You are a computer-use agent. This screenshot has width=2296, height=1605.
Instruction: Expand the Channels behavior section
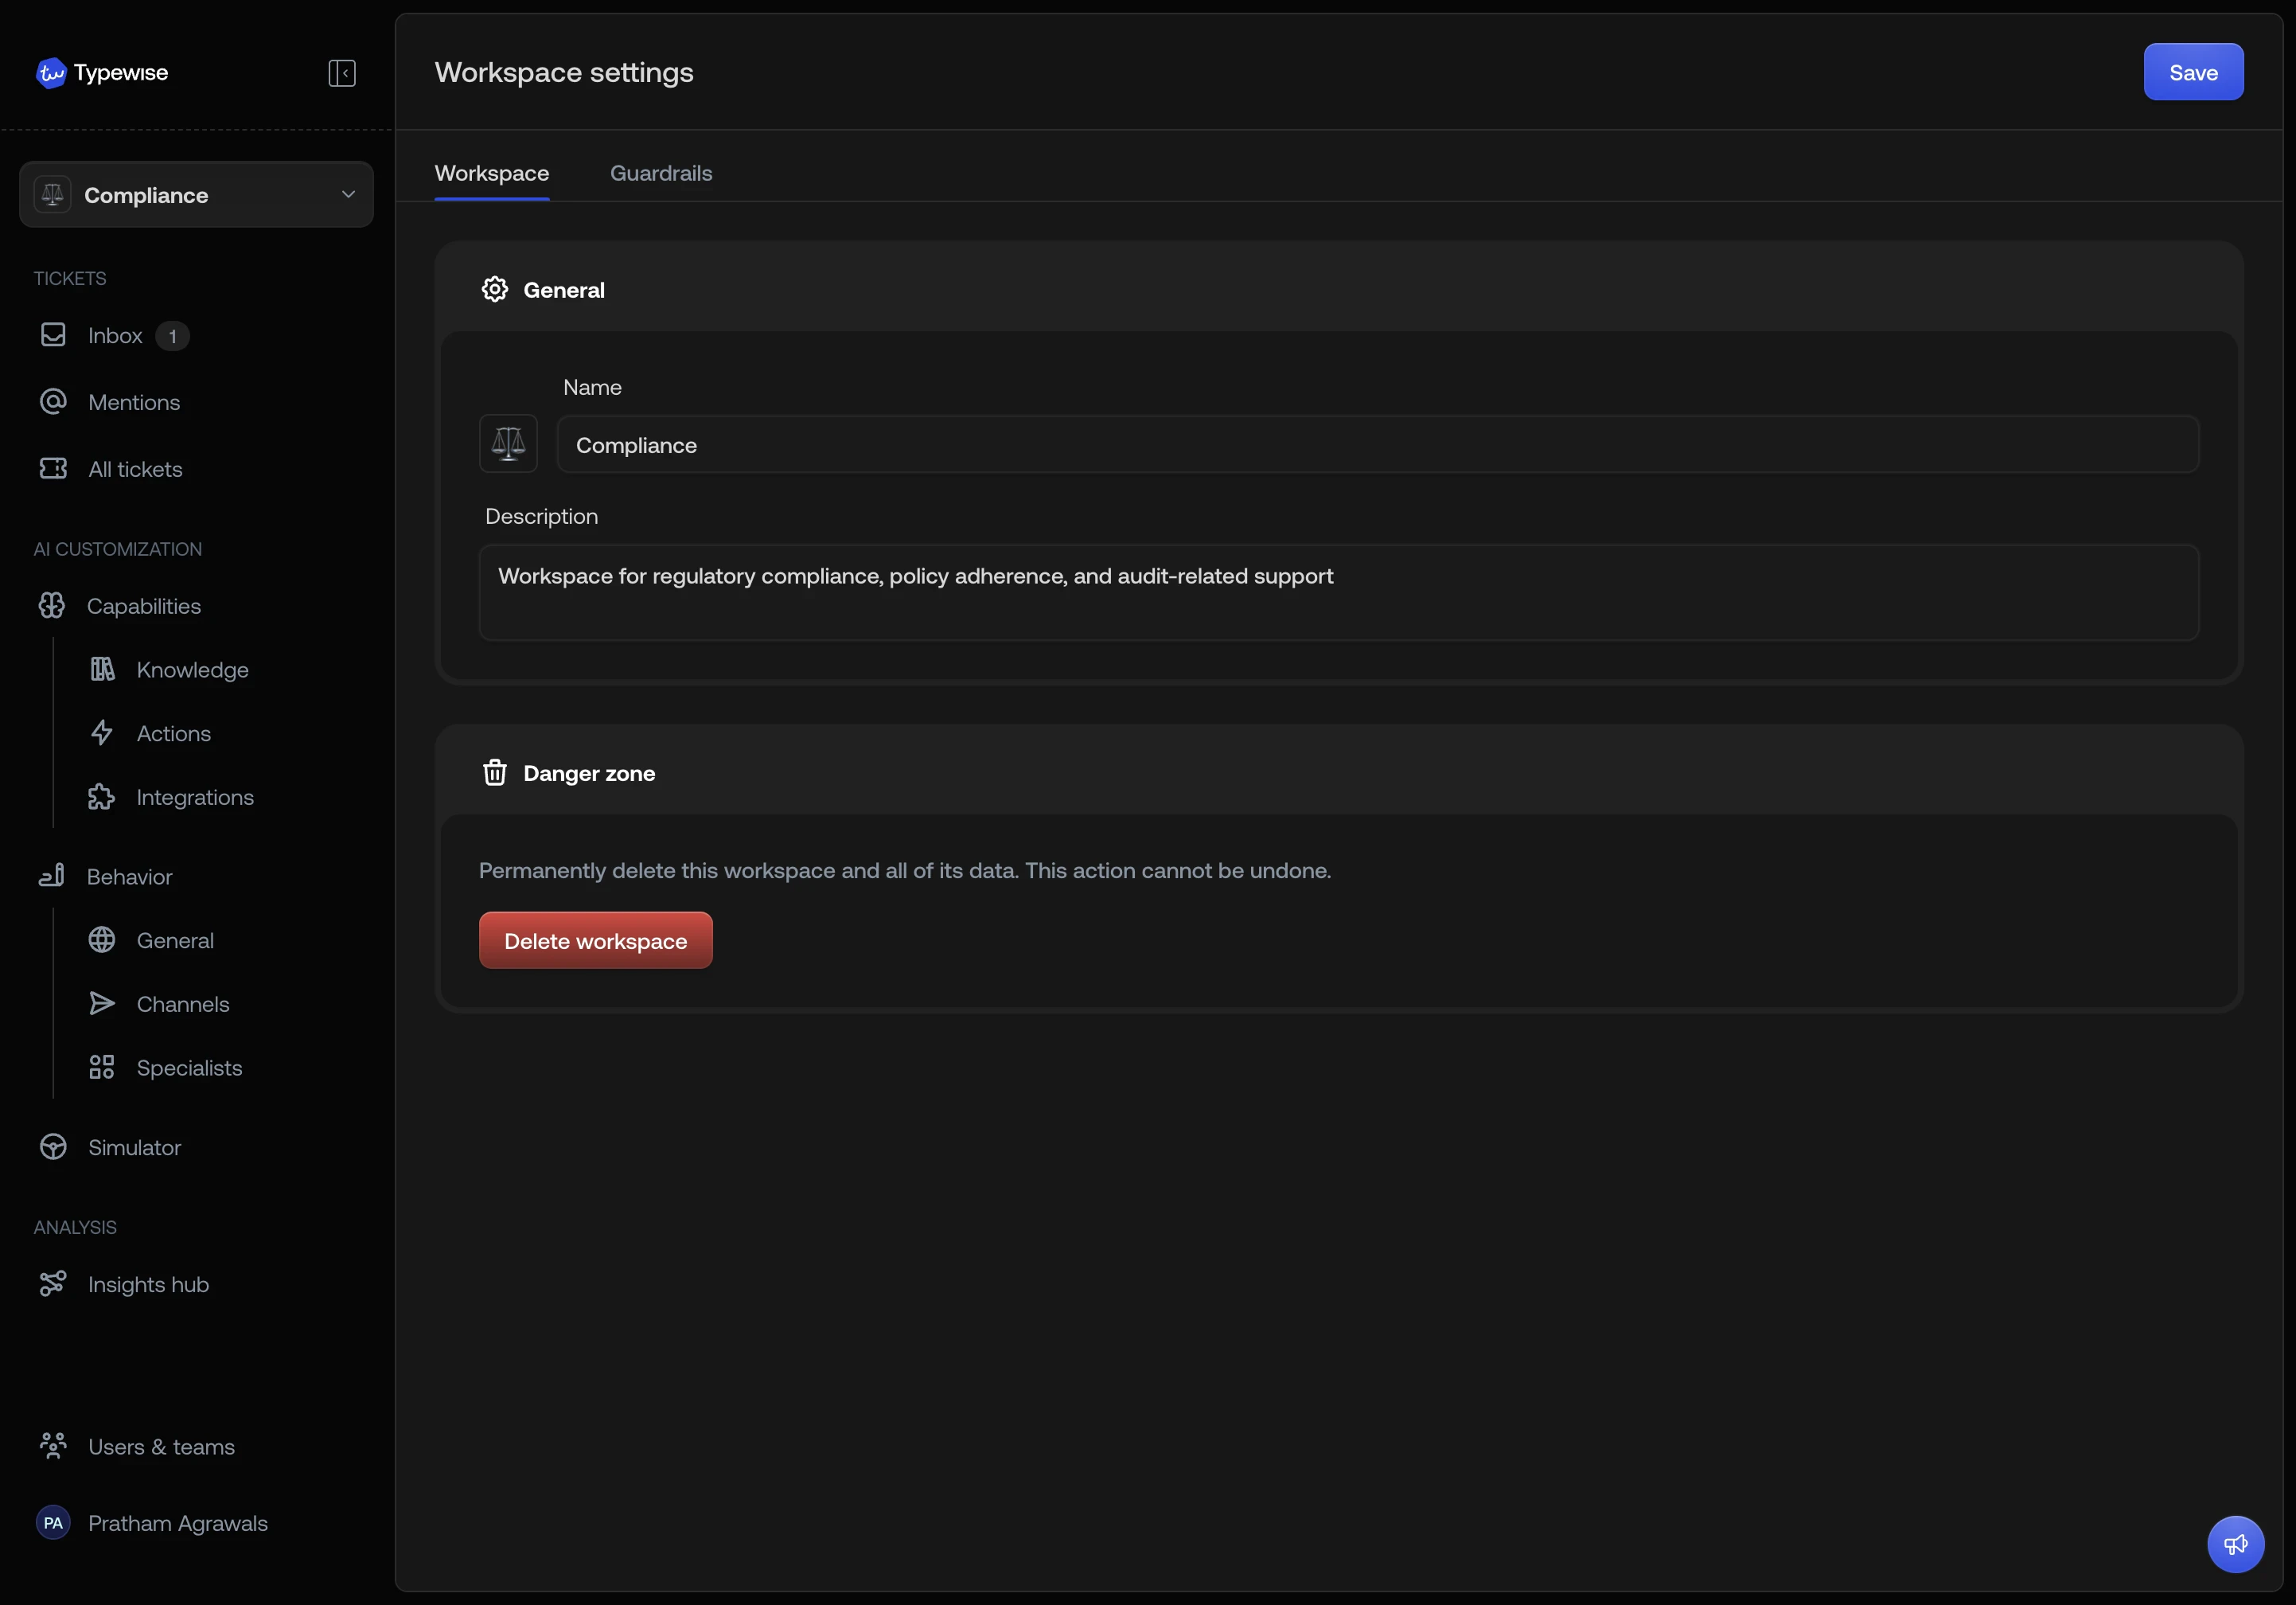182,1004
